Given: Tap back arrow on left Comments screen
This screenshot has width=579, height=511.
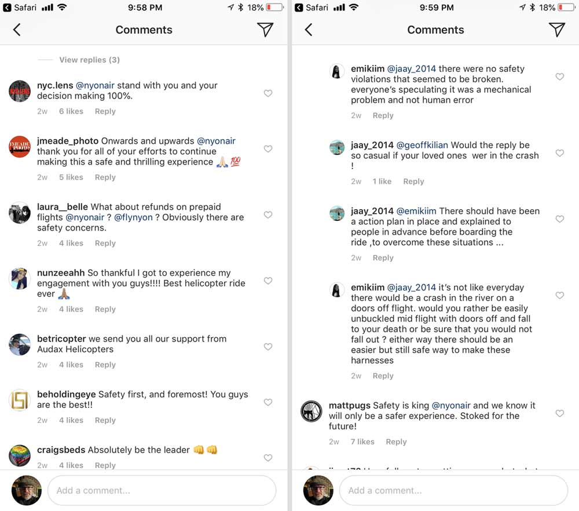Looking at the screenshot, I should point(17,30).
